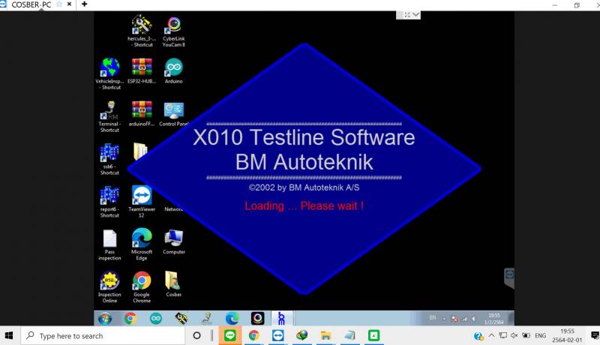The width and height of the screenshot is (600, 345).
Task: Open the TeamViewer side panel handle
Action: pos(509,277)
